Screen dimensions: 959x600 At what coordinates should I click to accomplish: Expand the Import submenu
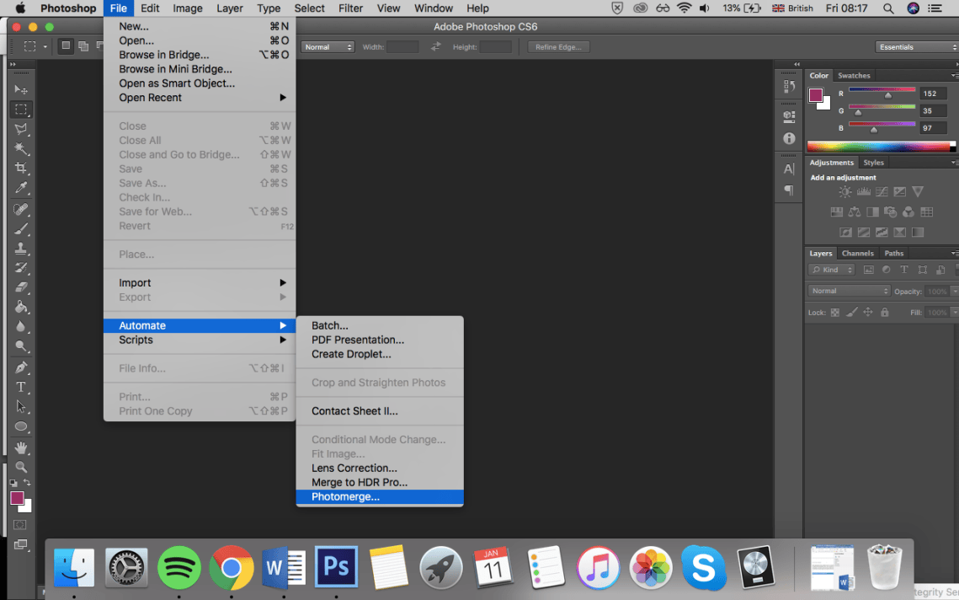200,283
